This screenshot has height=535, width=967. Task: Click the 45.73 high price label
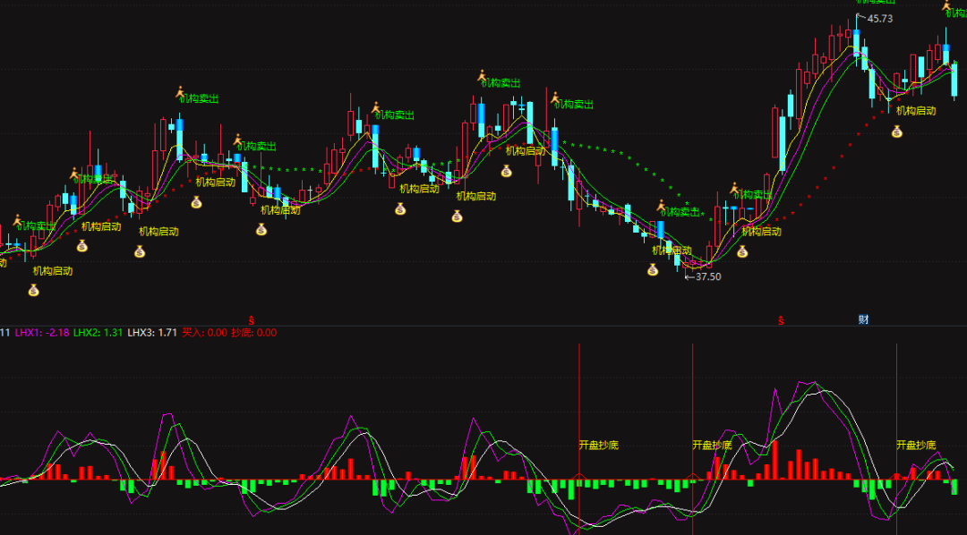pos(880,19)
